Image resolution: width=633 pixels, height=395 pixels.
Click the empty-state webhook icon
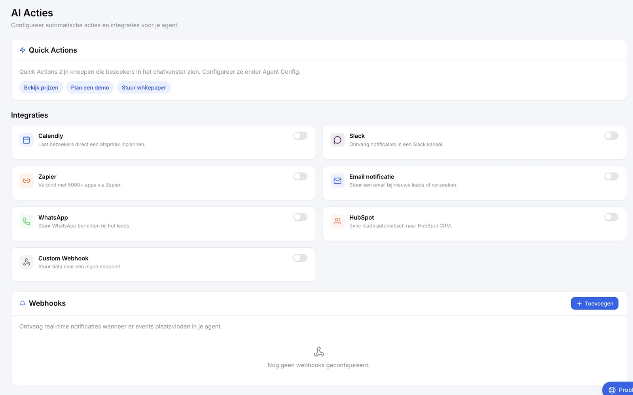pyautogui.click(x=319, y=352)
